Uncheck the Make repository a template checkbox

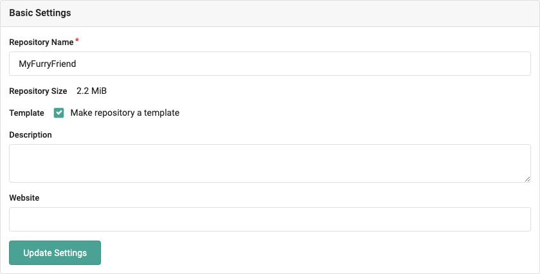pyautogui.click(x=59, y=113)
